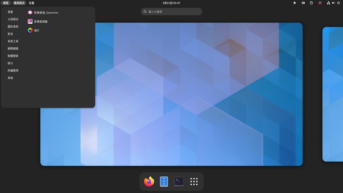Launch the Terminal from the dock
Image resolution: width=343 pixels, height=193 pixels.
179,181
